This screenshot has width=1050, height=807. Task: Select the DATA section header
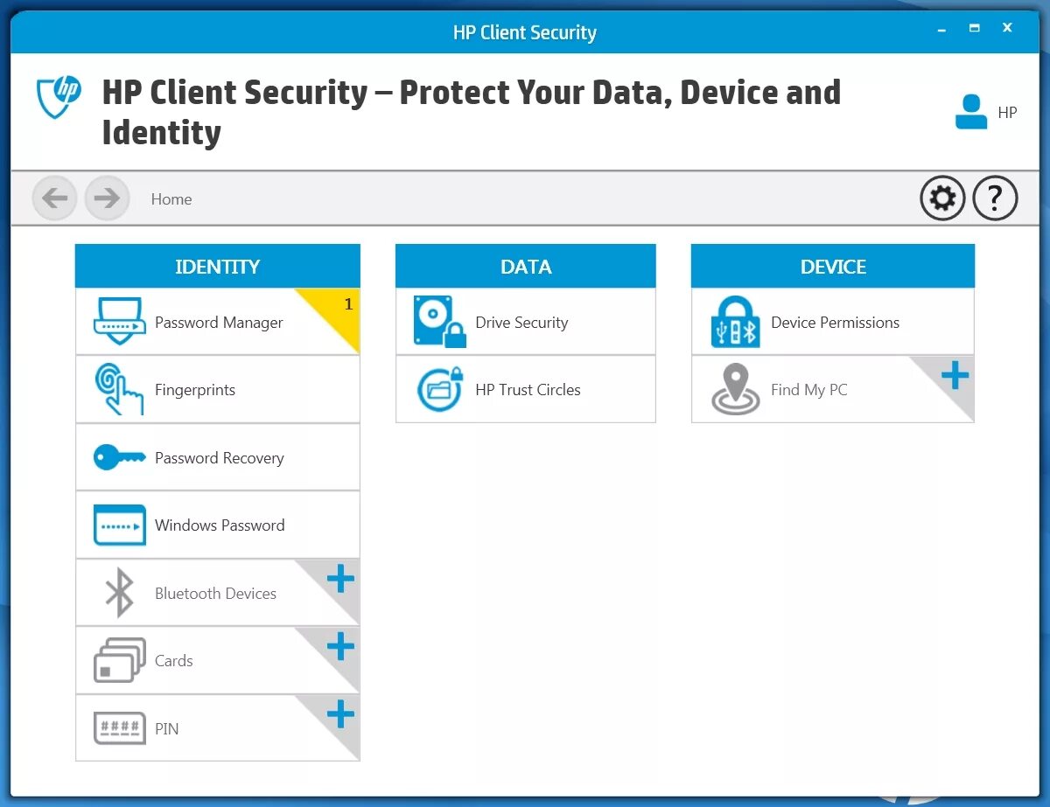click(x=525, y=266)
